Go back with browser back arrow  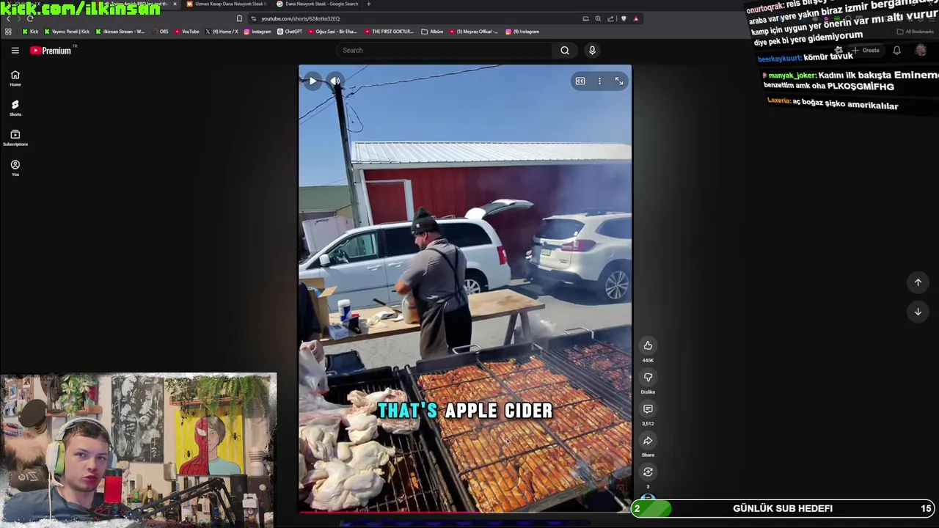pos(9,18)
